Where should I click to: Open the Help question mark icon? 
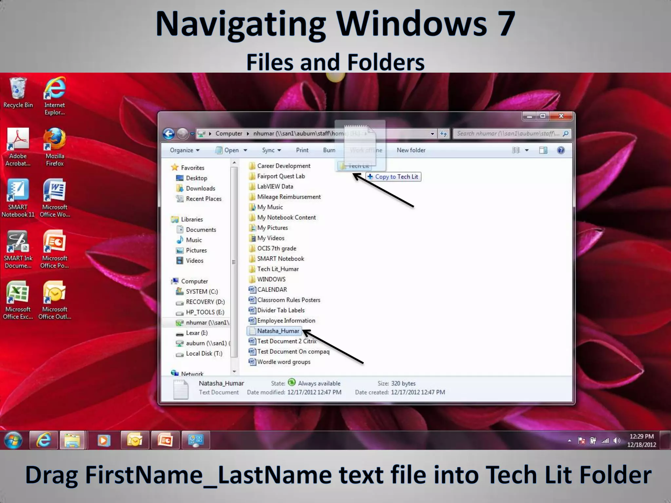point(561,150)
